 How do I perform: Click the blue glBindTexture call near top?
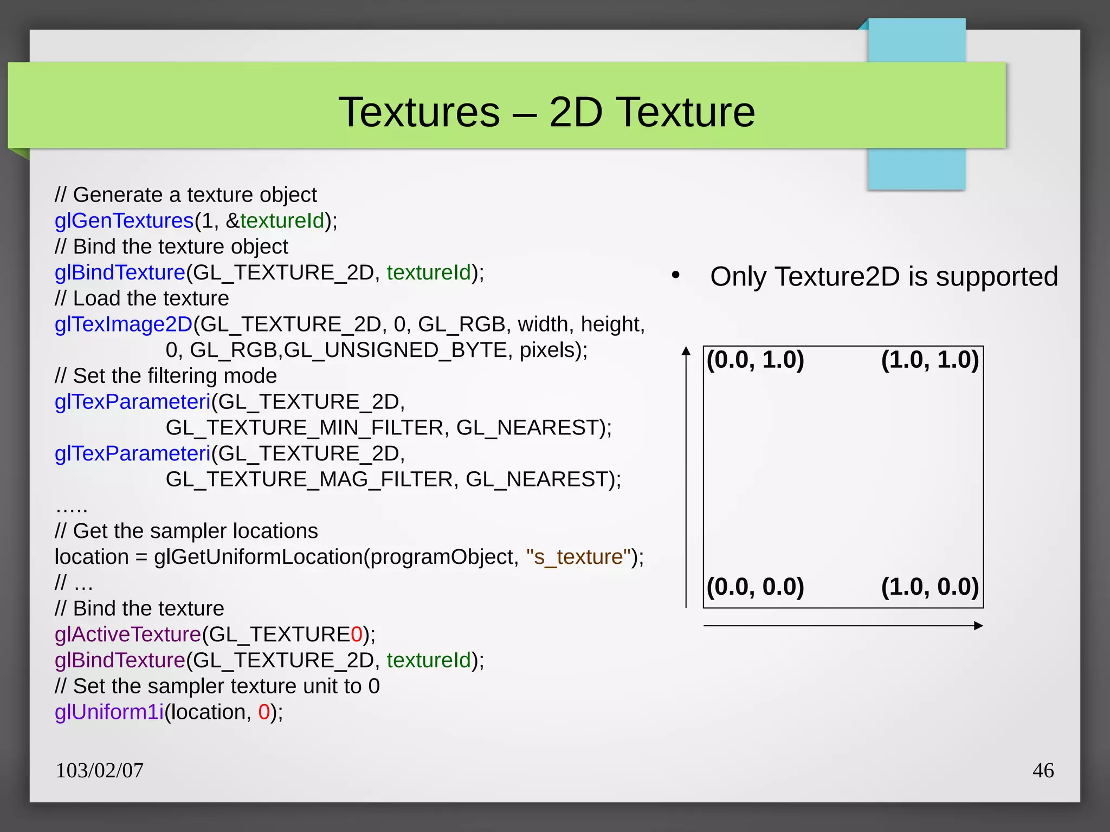(120, 272)
